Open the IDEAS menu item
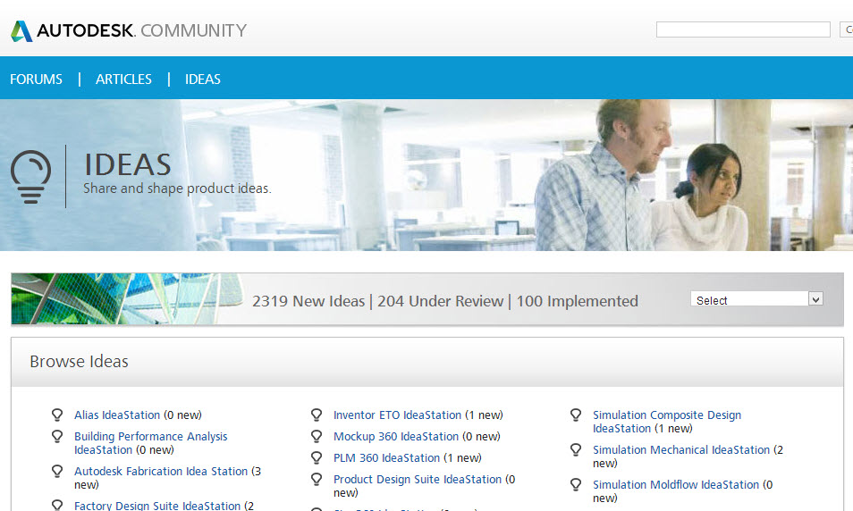 click(203, 80)
